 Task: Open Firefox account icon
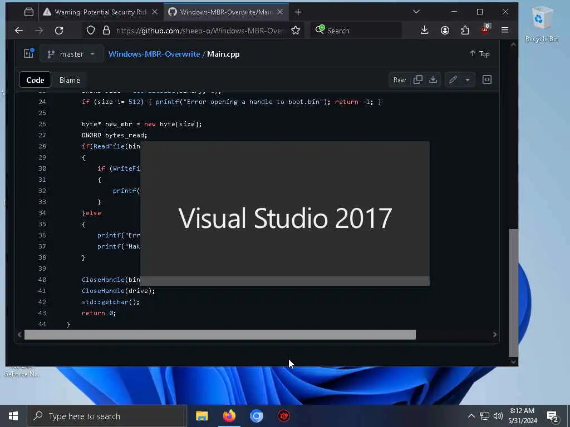(445, 31)
